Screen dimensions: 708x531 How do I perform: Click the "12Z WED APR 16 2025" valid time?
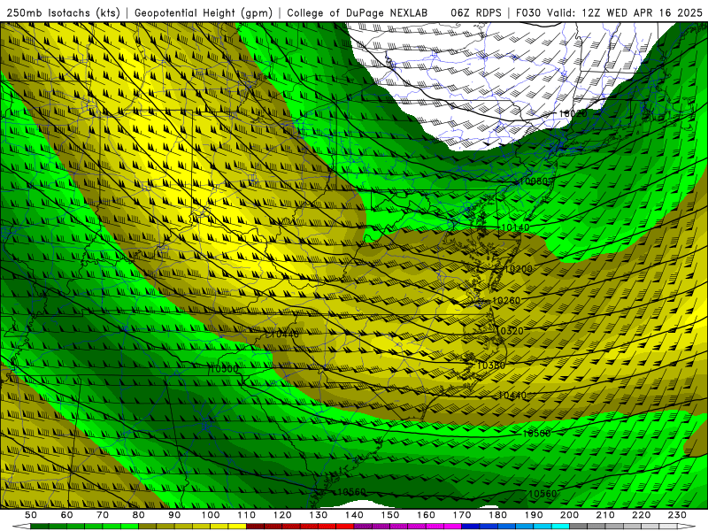tap(642, 12)
